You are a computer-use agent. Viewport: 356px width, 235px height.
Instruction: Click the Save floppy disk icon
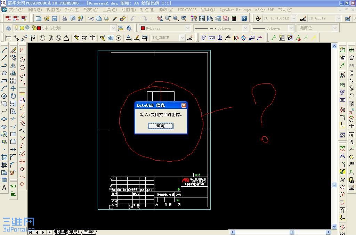(55, 18)
